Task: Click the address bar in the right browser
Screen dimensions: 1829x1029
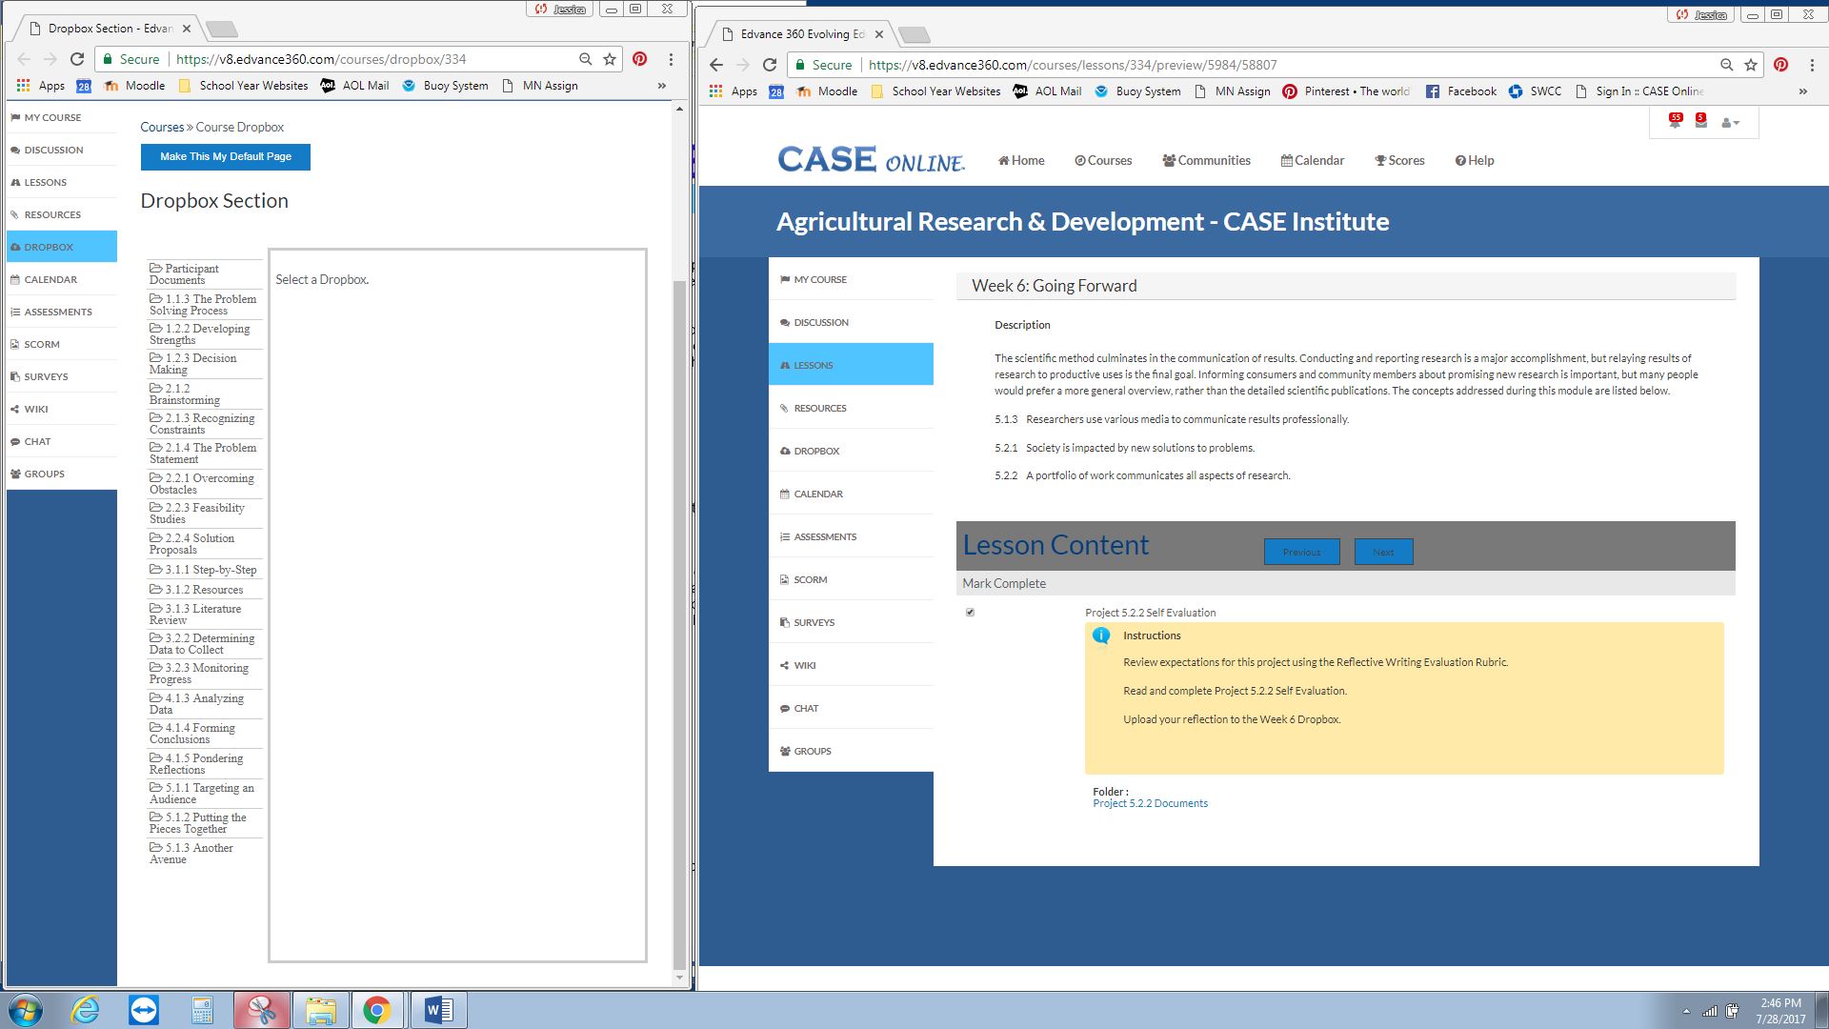Action: point(1286,65)
